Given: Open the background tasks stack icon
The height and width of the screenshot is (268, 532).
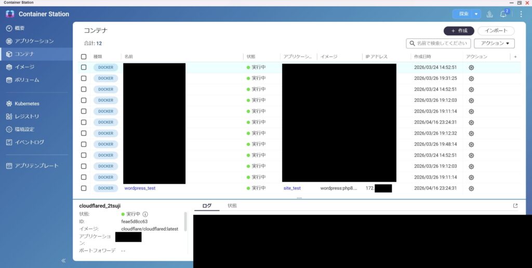Looking at the screenshot, I should point(489,14).
